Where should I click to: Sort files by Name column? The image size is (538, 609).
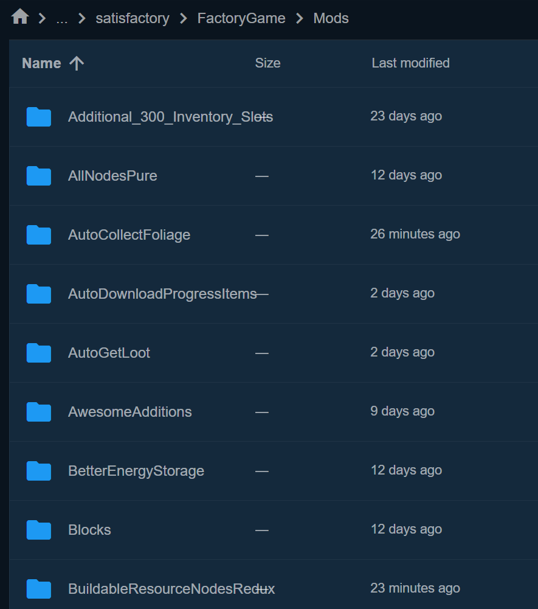(x=41, y=63)
